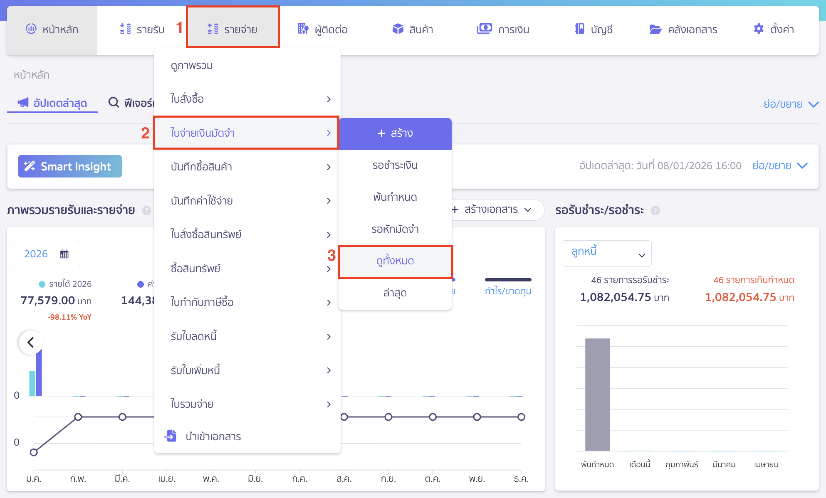
Task: Click the left arrow on the chart carousel
Action: tap(30, 342)
